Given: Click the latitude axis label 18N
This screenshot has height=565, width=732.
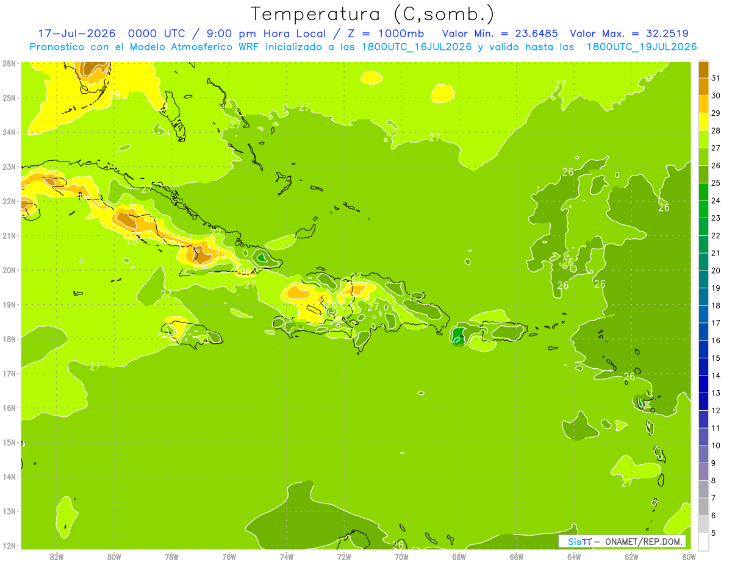Looking at the screenshot, I should click(9, 339).
